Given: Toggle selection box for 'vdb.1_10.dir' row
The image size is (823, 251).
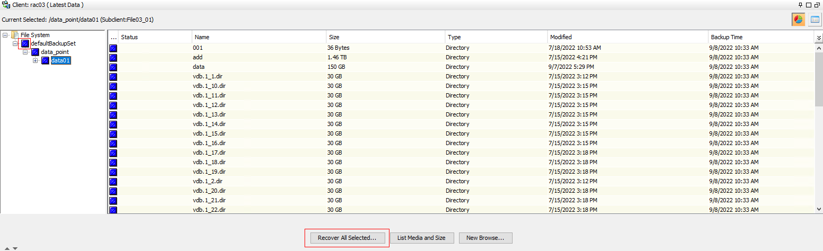Looking at the screenshot, I should point(113,86).
